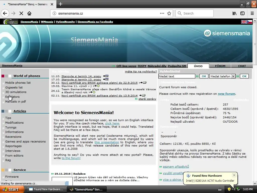Image resolution: width=257 pixels, height=193 pixels.
Task: Switch to the CHAT tab
Action: coord(242,66)
